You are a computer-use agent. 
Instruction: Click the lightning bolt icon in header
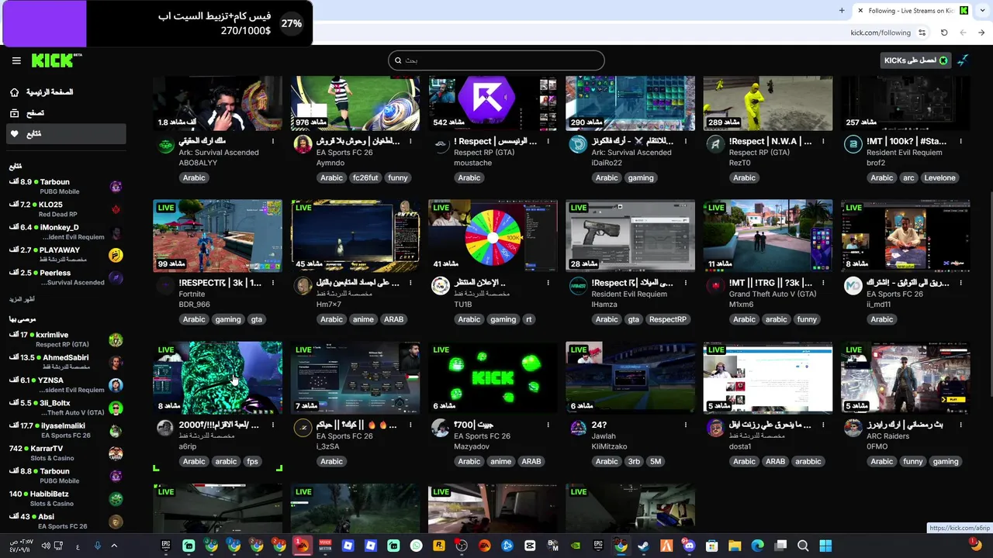pos(963,60)
